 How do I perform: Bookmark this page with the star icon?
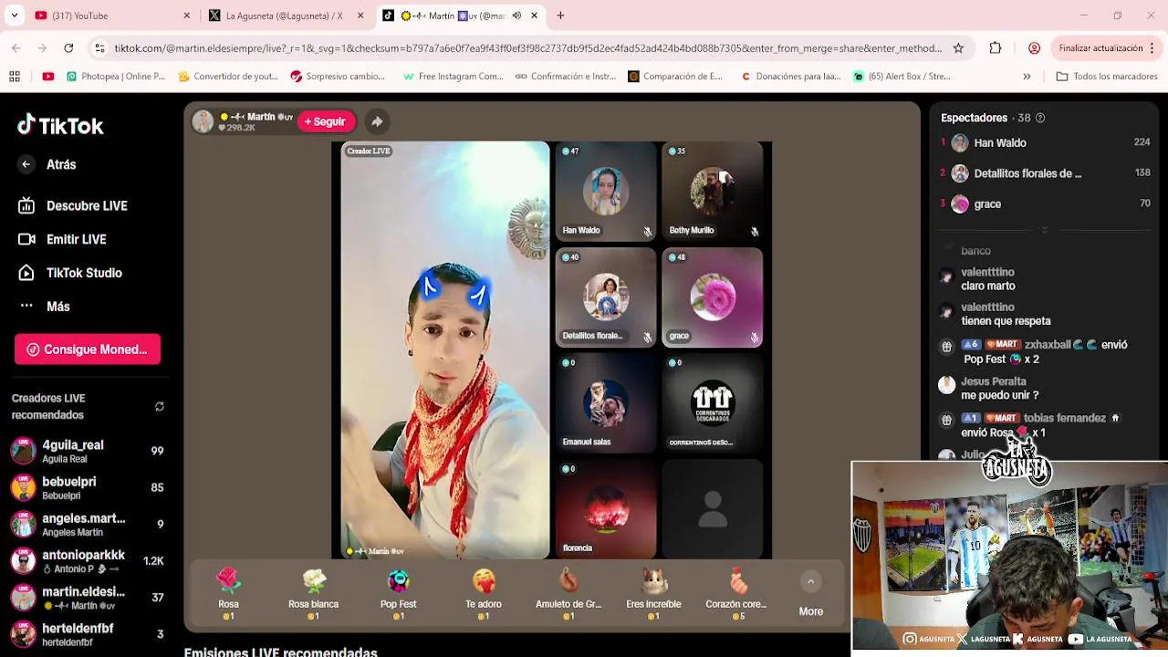click(958, 48)
